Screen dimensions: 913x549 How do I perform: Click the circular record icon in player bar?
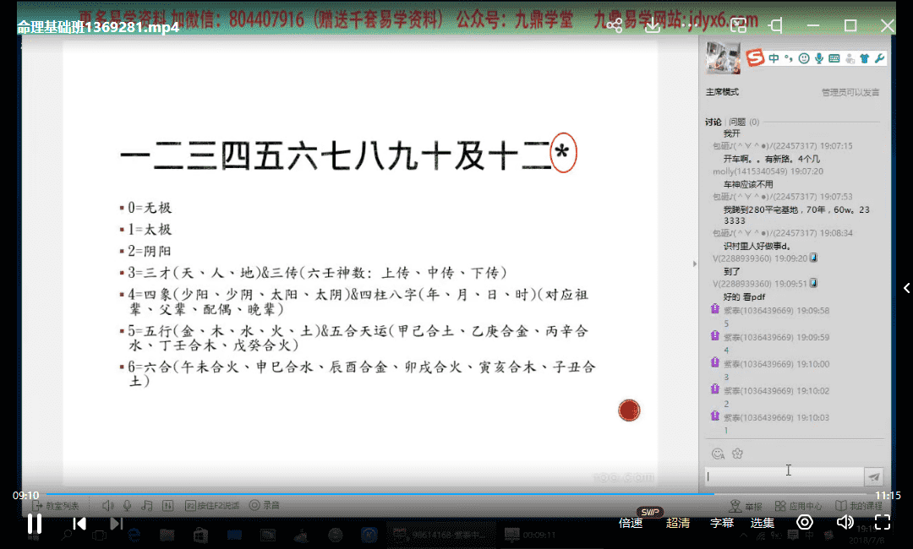tap(805, 522)
